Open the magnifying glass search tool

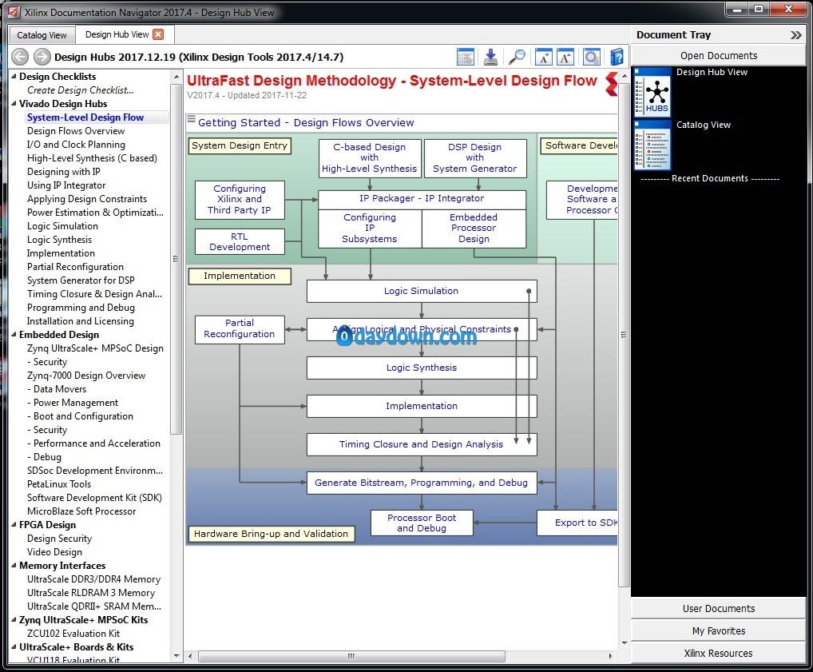517,57
